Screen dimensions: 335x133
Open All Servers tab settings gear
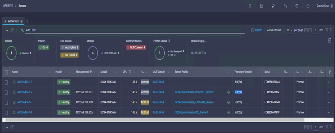tap(21, 21)
